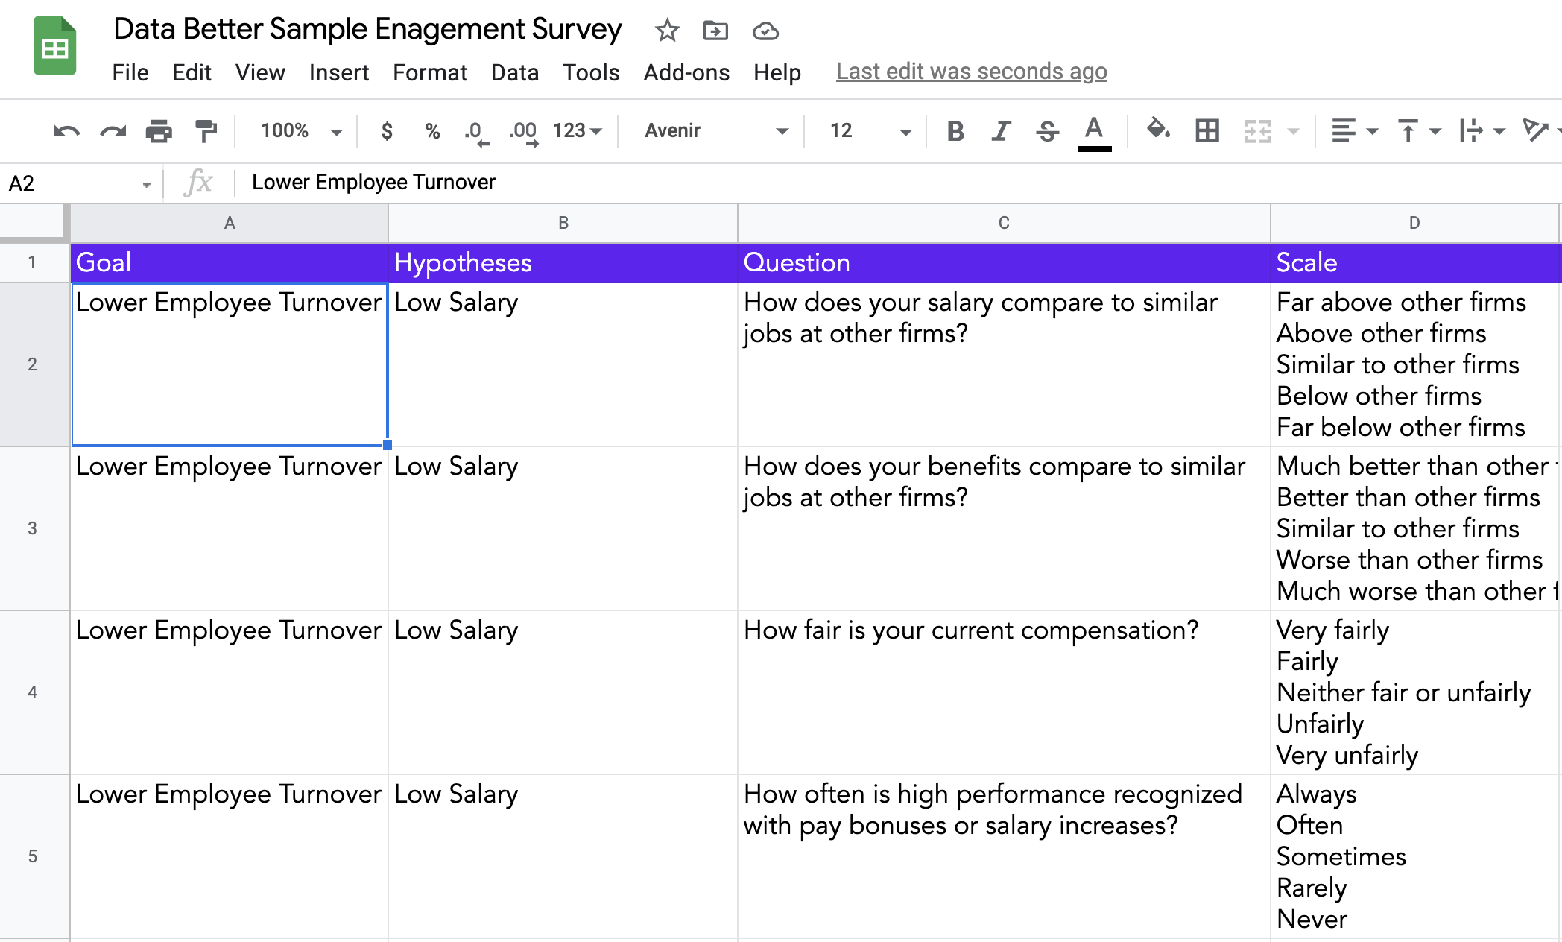Format selected cell as currency
The image size is (1562, 942).
(x=387, y=130)
